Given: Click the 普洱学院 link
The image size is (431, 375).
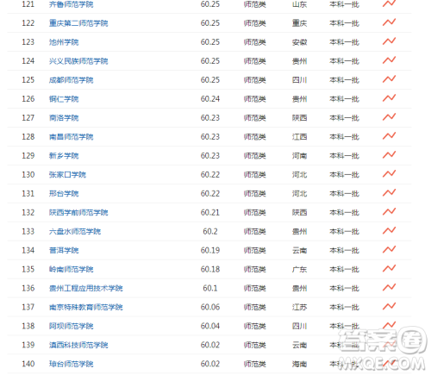Looking at the screenshot, I should click(x=64, y=251).
